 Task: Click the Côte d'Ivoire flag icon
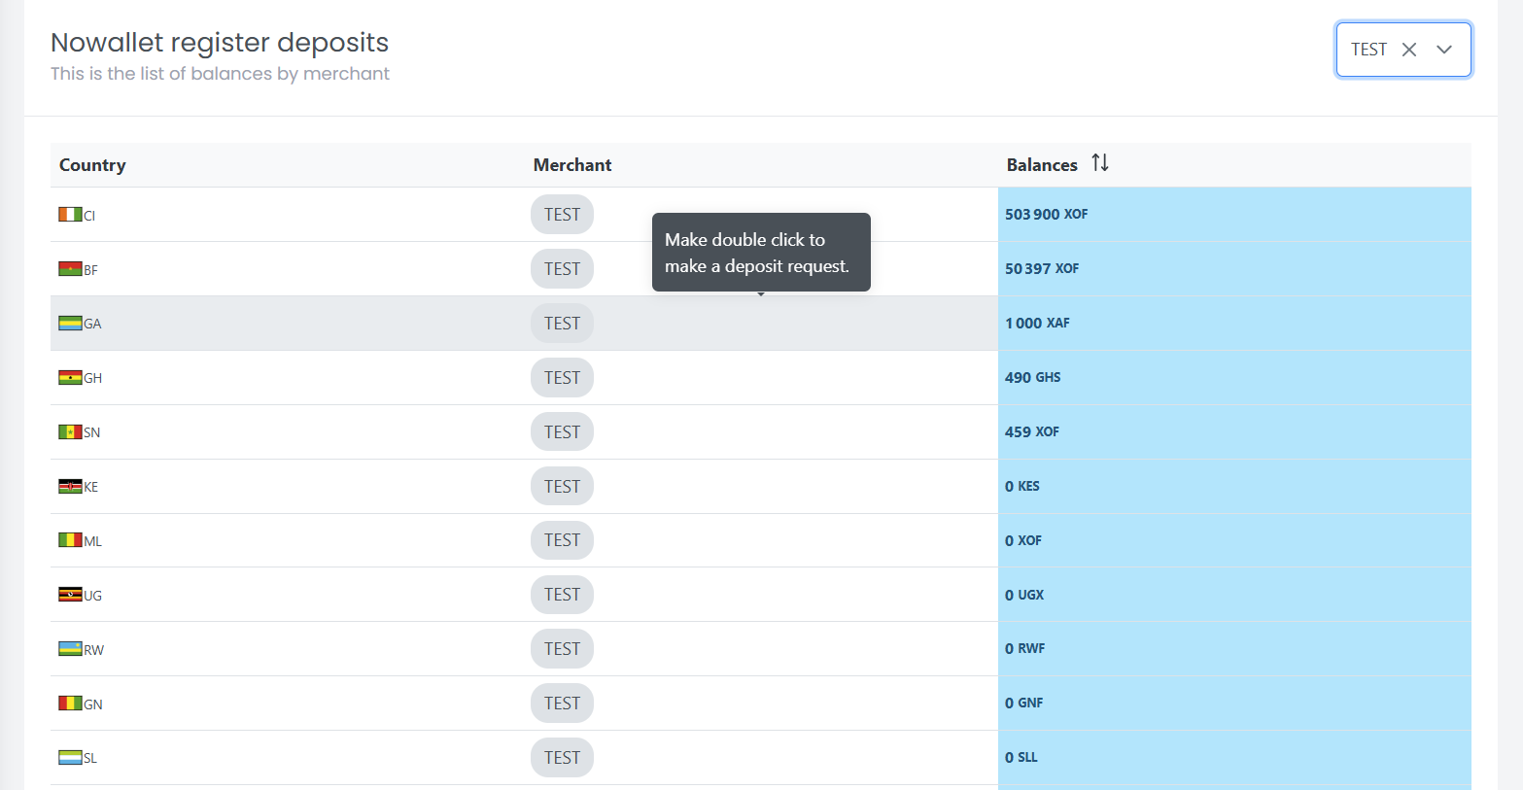pyautogui.click(x=70, y=215)
